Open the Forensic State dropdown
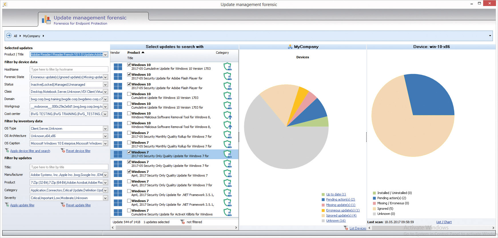Image resolution: width=498 pixels, height=238 pixels. click(105, 77)
